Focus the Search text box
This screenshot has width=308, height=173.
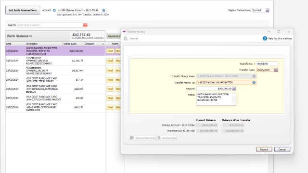tap(50, 25)
